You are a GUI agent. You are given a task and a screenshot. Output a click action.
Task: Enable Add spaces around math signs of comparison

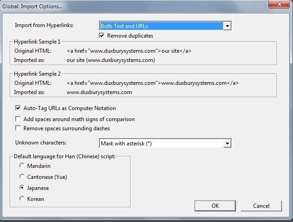(x=18, y=119)
